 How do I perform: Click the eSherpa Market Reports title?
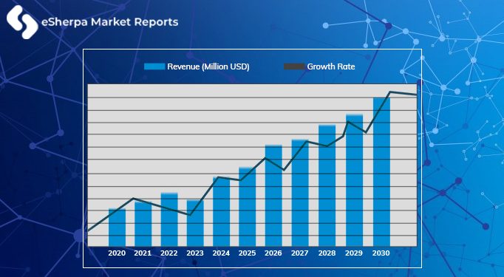(110, 22)
